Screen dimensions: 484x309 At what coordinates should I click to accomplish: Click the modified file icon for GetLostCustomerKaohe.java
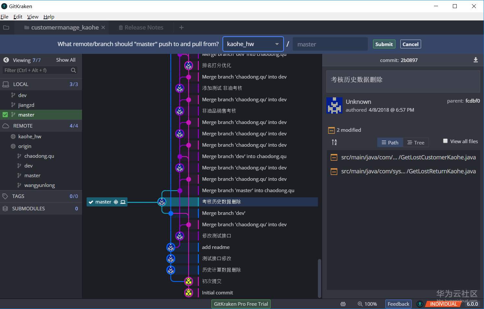pyautogui.click(x=334, y=157)
